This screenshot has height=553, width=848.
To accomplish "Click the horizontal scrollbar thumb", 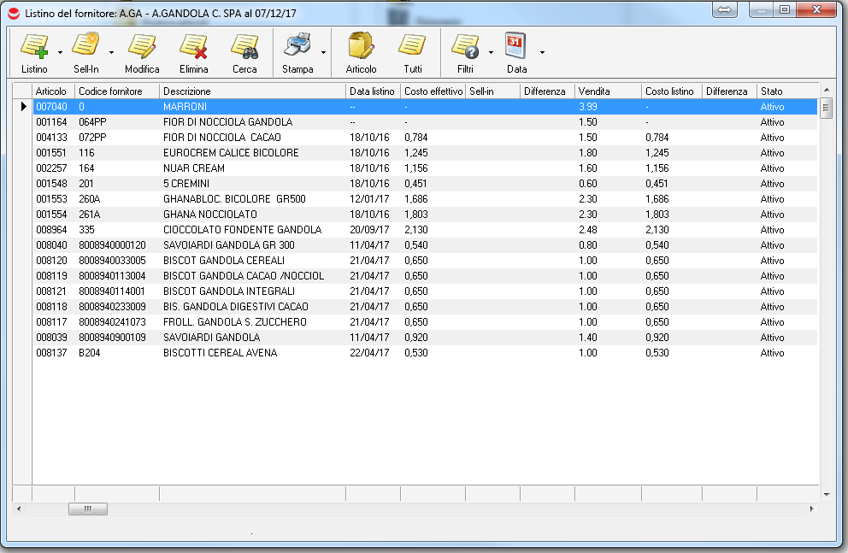I will [x=87, y=509].
